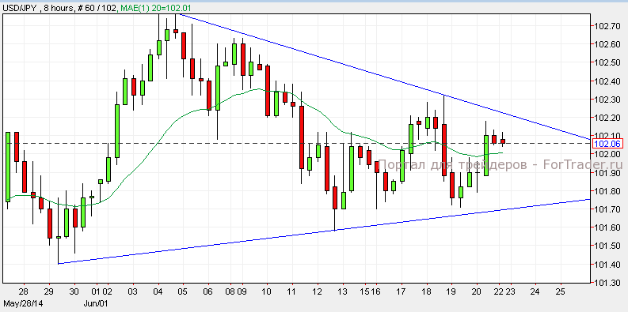Click date 17 on the time axis
This screenshot has height=312, width=628.
pos(402,291)
